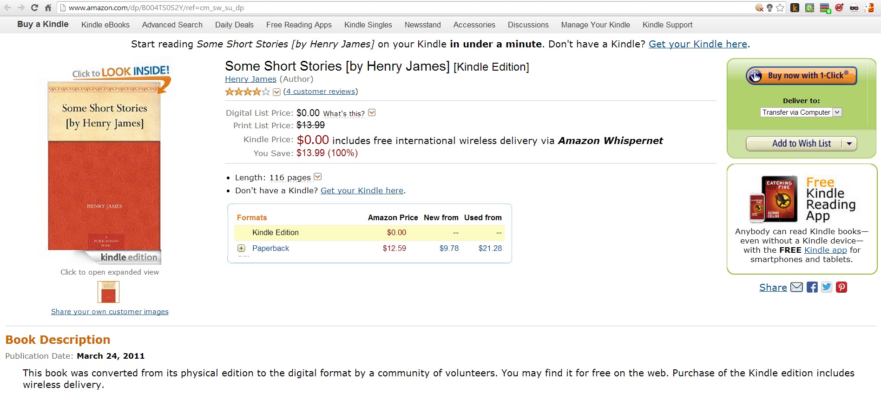The width and height of the screenshot is (881, 394).
Task: Click the Look Inside banner above the cover
Action: pos(121,72)
